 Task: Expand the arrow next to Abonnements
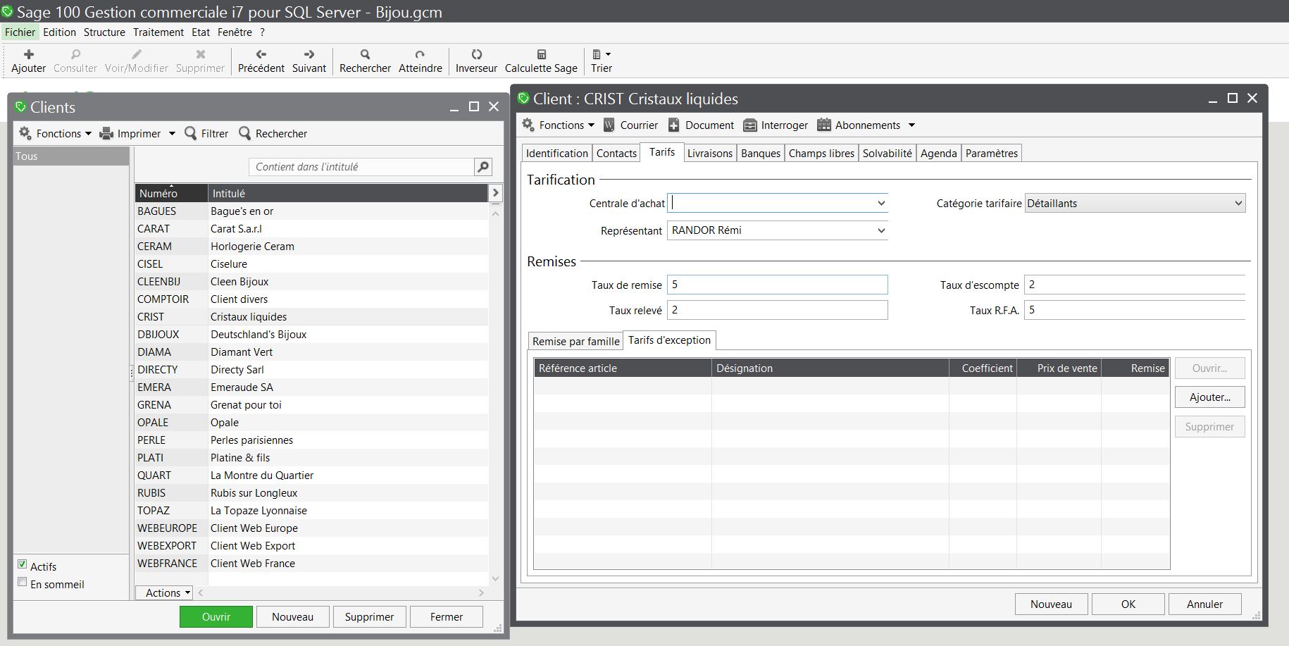point(911,125)
